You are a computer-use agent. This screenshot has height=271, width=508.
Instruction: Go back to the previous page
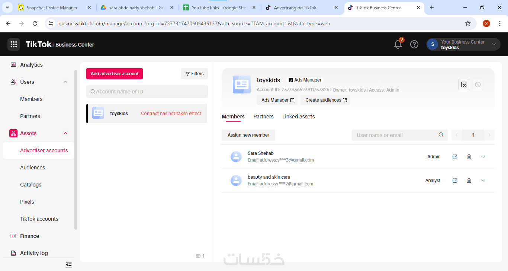(x=8, y=23)
